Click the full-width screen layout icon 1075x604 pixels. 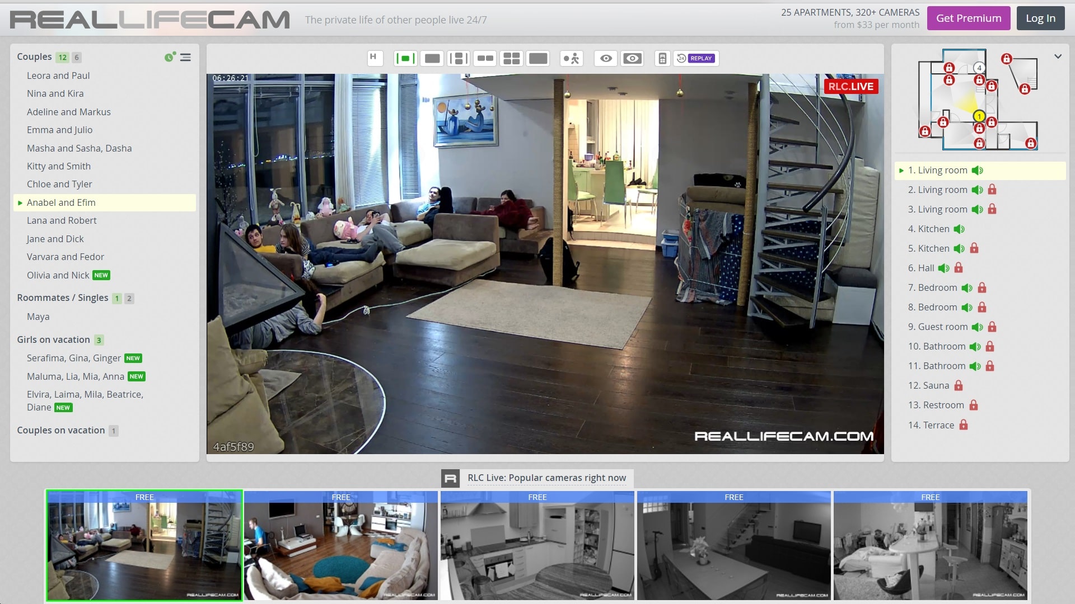pyautogui.click(x=538, y=58)
